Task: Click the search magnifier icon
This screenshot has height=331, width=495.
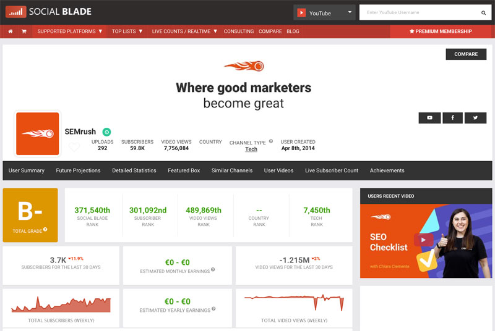Action: tap(483, 13)
